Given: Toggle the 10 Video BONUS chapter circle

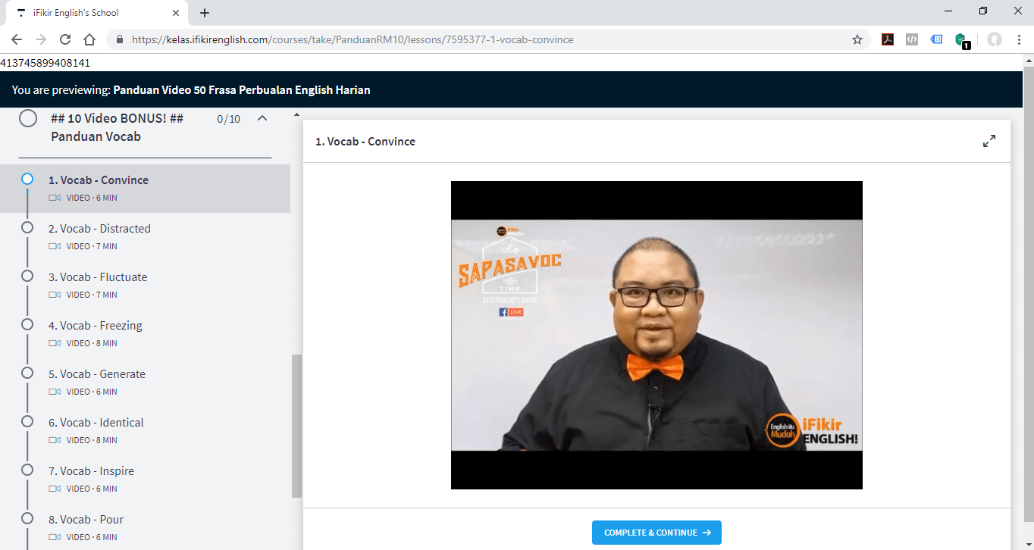Looking at the screenshot, I should point(28,119).
